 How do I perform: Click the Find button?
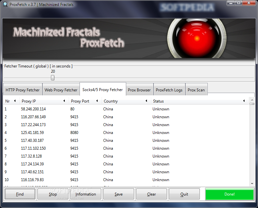click(20, 194)
